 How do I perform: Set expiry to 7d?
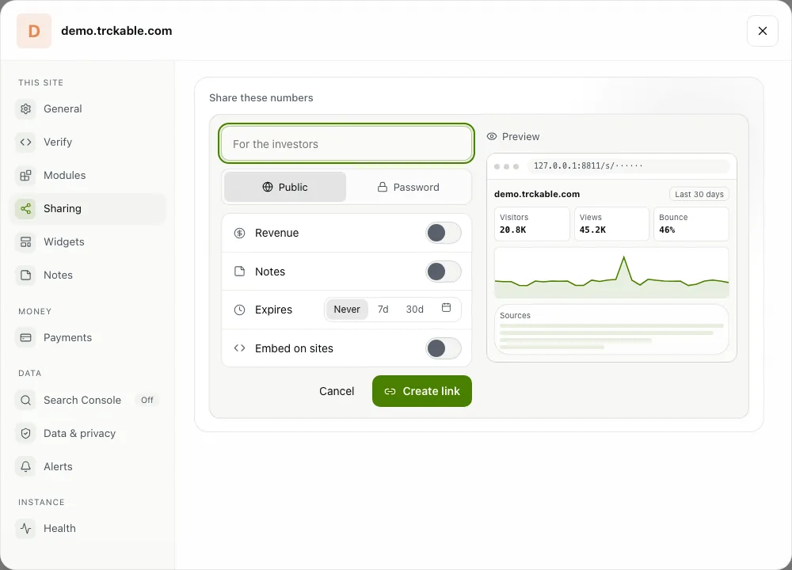pyautogui.click(x=383, y=309)
